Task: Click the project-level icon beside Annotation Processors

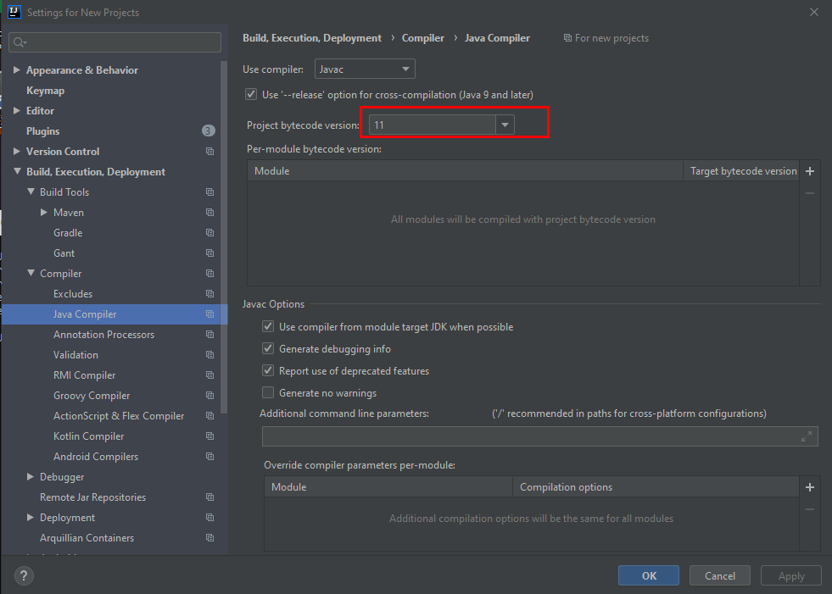Action: (x=209, y=335)
